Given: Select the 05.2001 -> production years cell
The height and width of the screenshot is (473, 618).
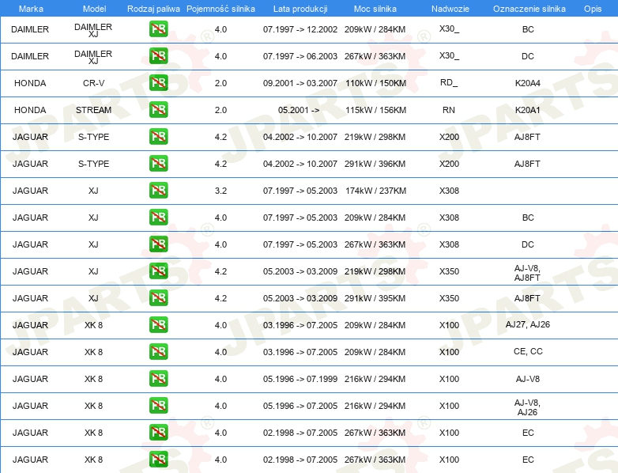Looking at the screenshot, I should pyautogui.click(x=299, y=110).
